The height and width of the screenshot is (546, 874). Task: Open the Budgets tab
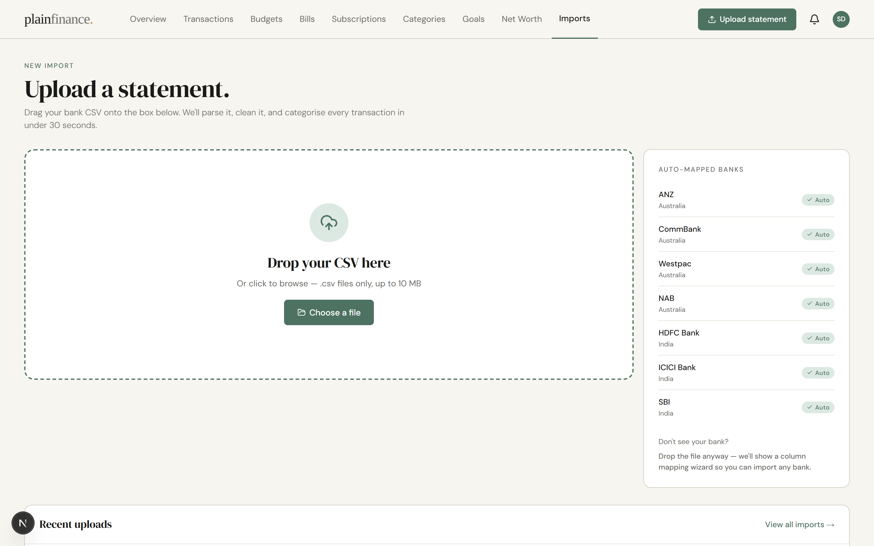coord(266,19)
